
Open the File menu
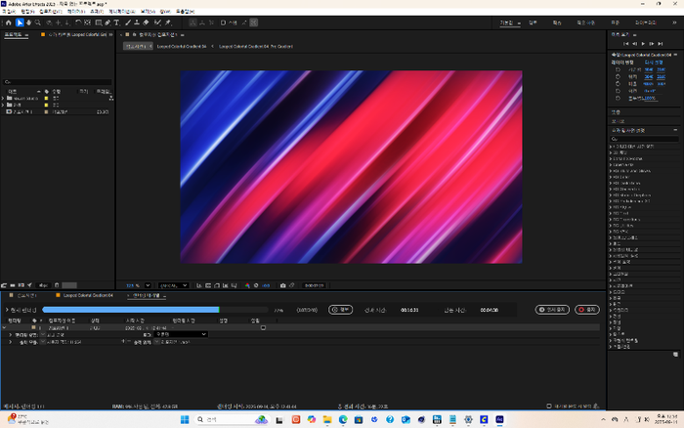pyautogui.click(x=8, y=11)
